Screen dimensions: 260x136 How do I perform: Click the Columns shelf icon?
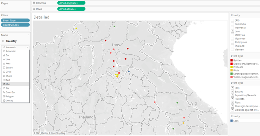click(x=34, y=3)
